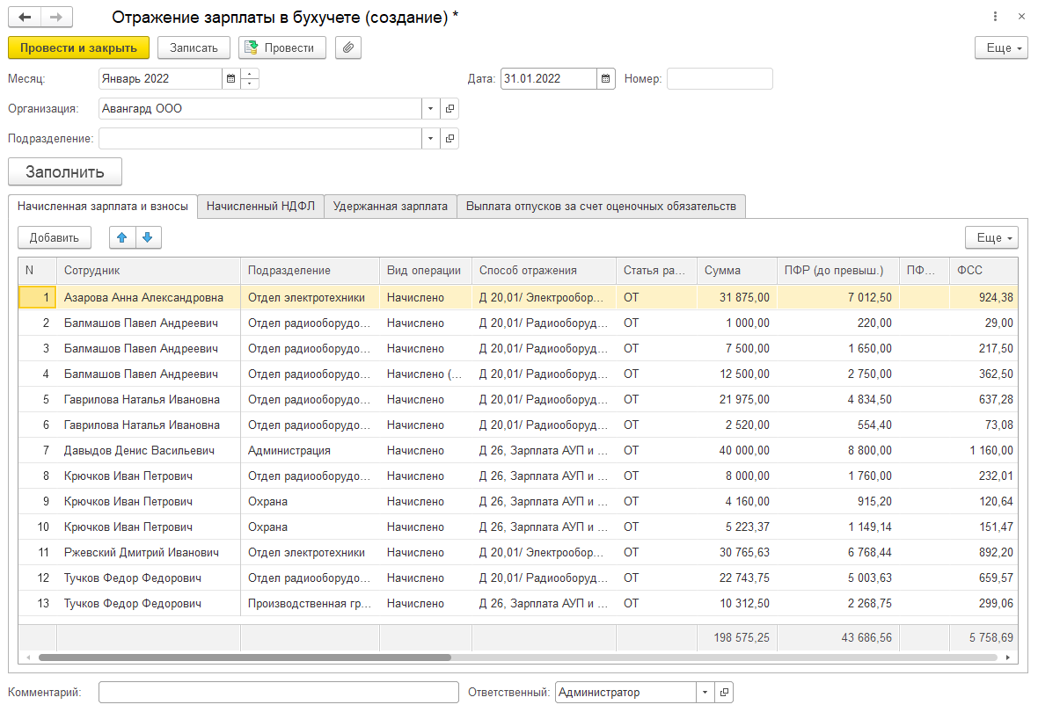
Task: Click the paperclip attachments icon
Action: pos(348,47)
